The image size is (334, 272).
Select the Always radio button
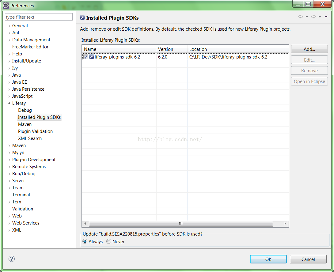[x=85, y=241]
